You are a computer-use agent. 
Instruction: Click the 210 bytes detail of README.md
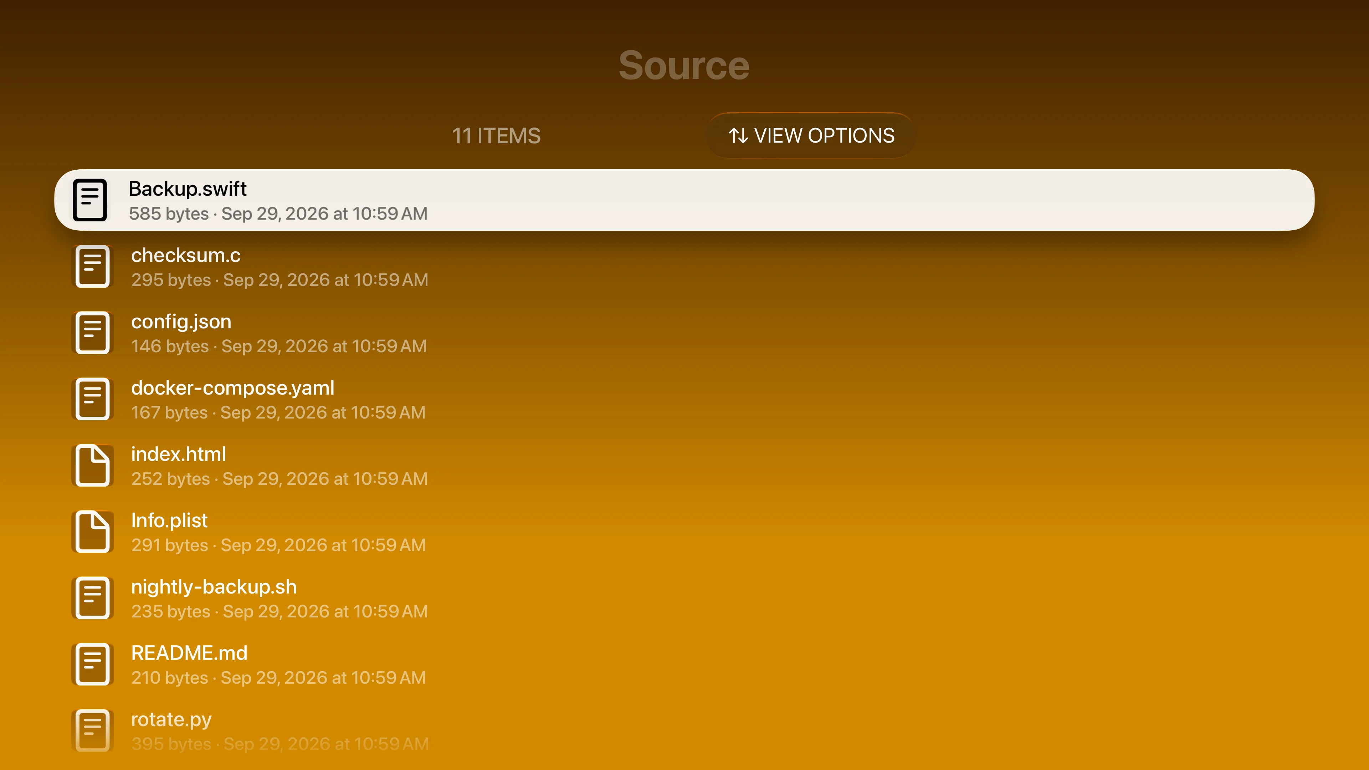[x=278, y=678]
